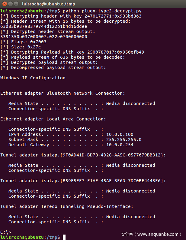Maximize the terminal window
This screenshot has height=240, width=186.
[x=15, y=4]
